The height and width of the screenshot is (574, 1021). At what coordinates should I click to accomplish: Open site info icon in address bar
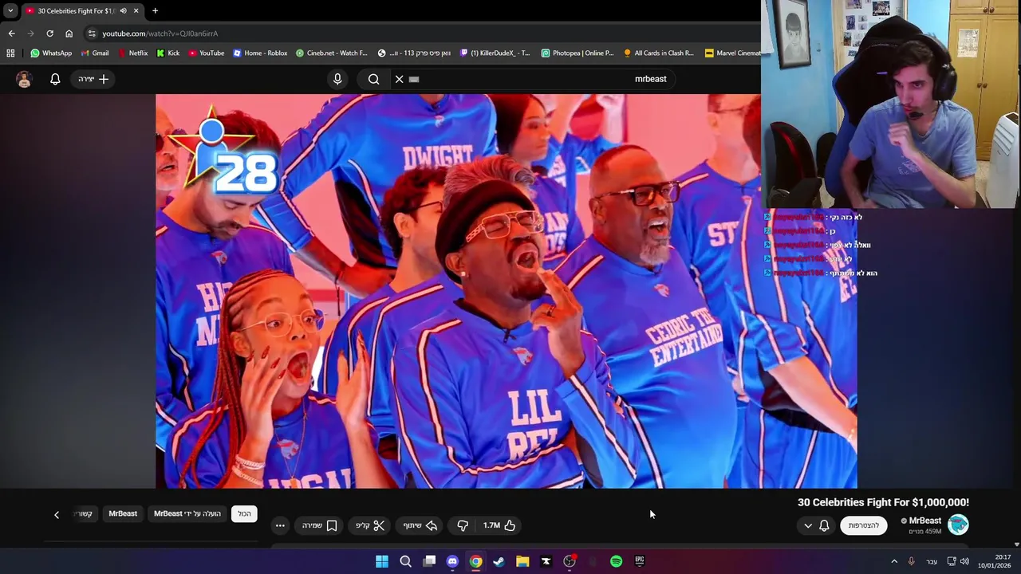tap(92, 33)
